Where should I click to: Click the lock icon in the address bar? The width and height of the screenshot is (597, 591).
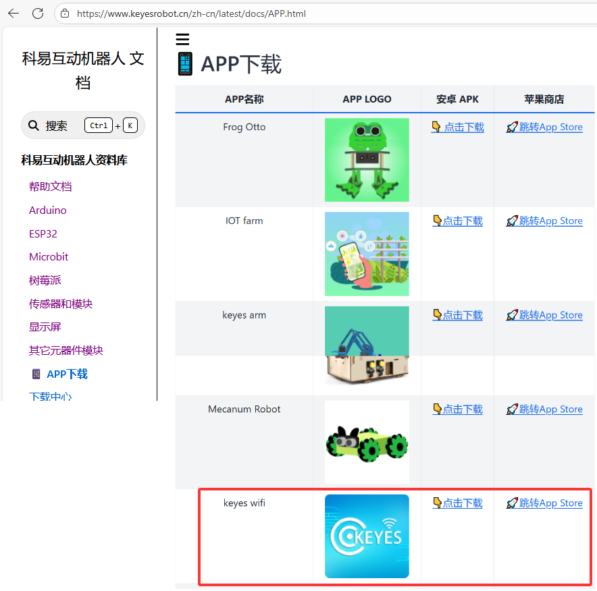65,13
